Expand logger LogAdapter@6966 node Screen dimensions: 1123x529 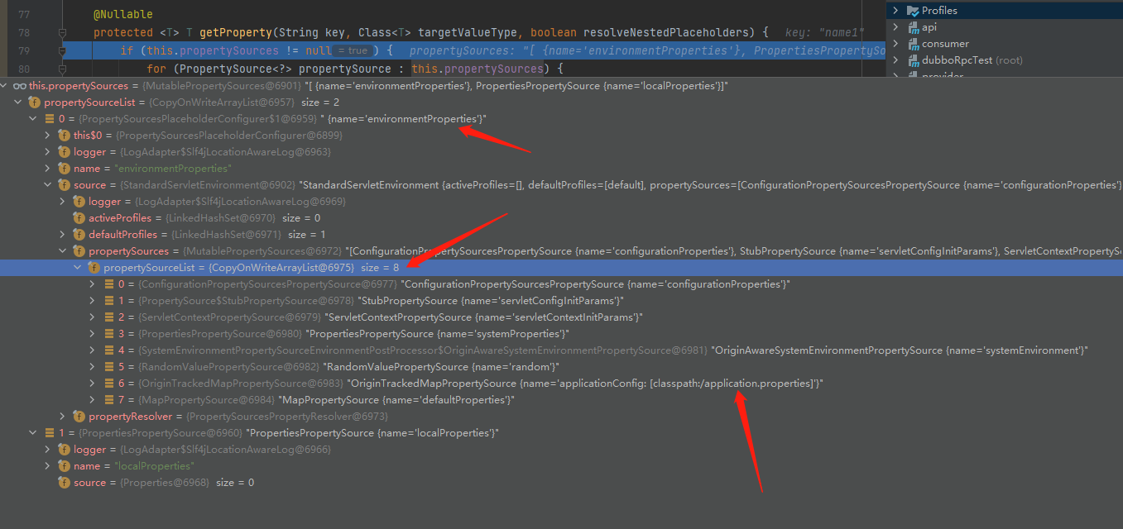(x=49, y=450)
